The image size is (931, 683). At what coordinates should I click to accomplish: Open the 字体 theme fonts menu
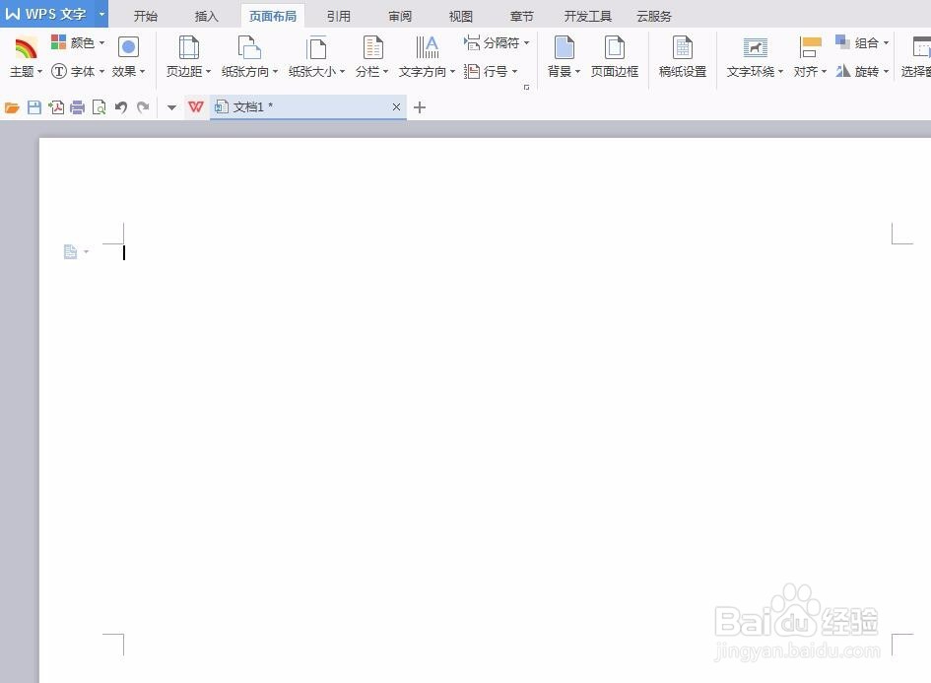[78, 71]
